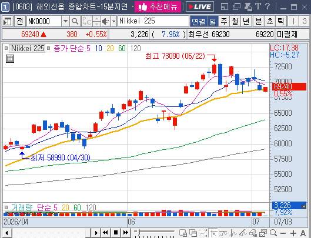Select the 틱 tick period tab
The width and height of the screenshot is (311, 238).
(x=280, y=21)
